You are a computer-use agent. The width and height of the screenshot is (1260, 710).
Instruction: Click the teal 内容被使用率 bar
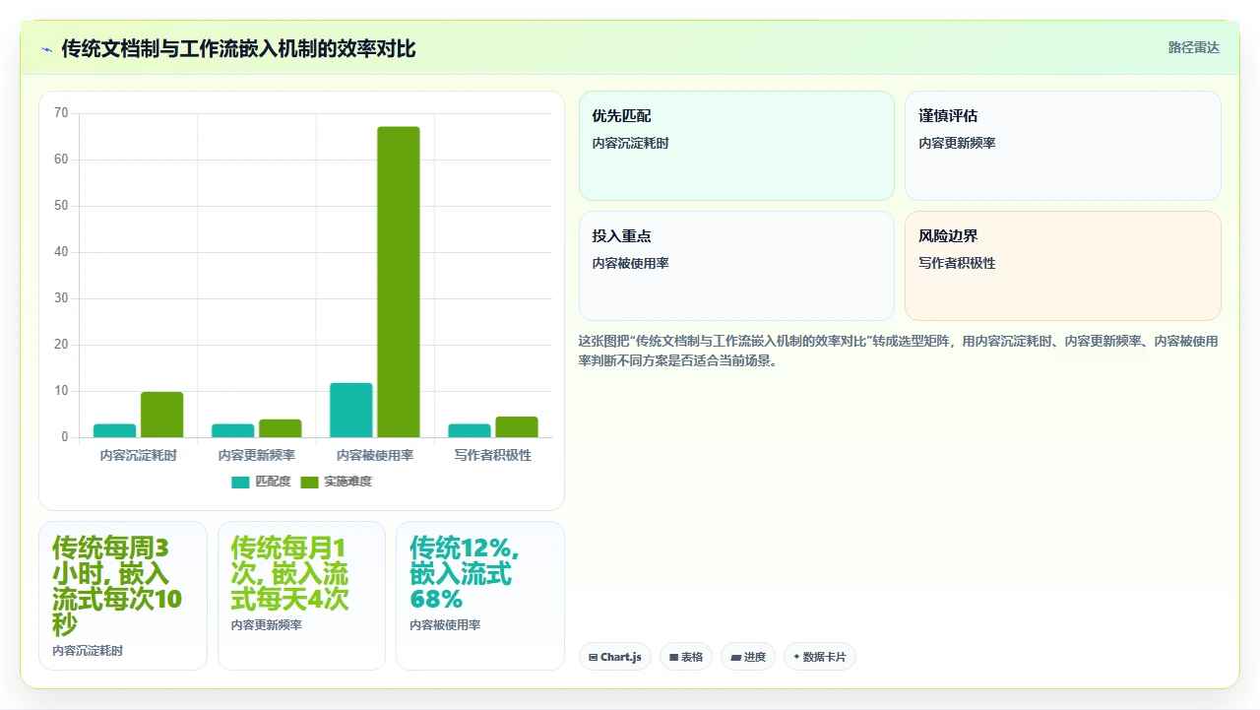click(351, 410)
